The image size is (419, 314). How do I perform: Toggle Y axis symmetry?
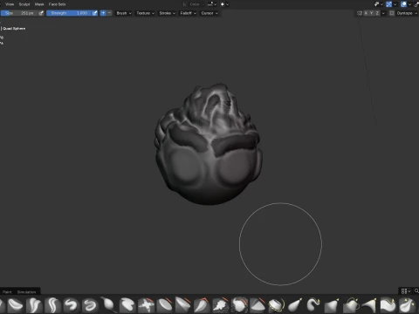[372, 13]
